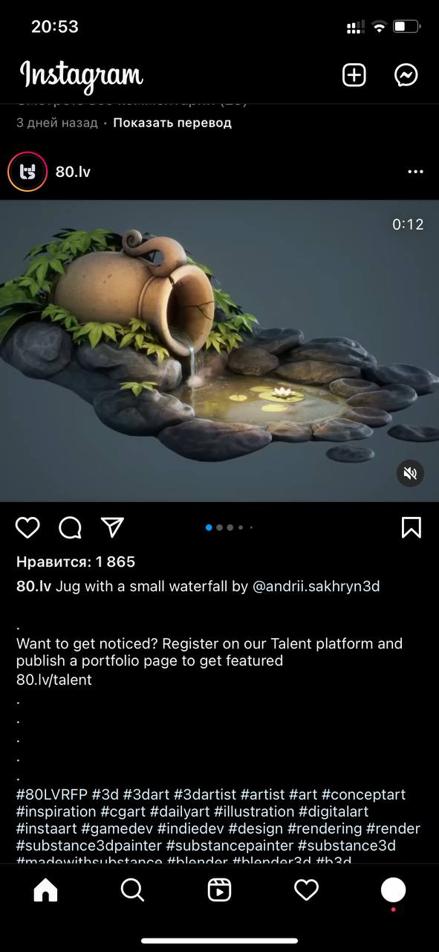Screen dimensions: 439x952
Task: Open activity heart in bottom bar
Action: click(306, 890)
